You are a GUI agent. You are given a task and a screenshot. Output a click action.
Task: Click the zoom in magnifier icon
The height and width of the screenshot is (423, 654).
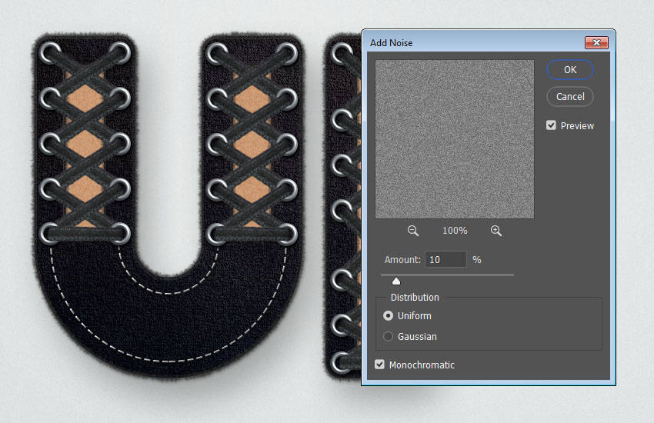tap(496, 231)
